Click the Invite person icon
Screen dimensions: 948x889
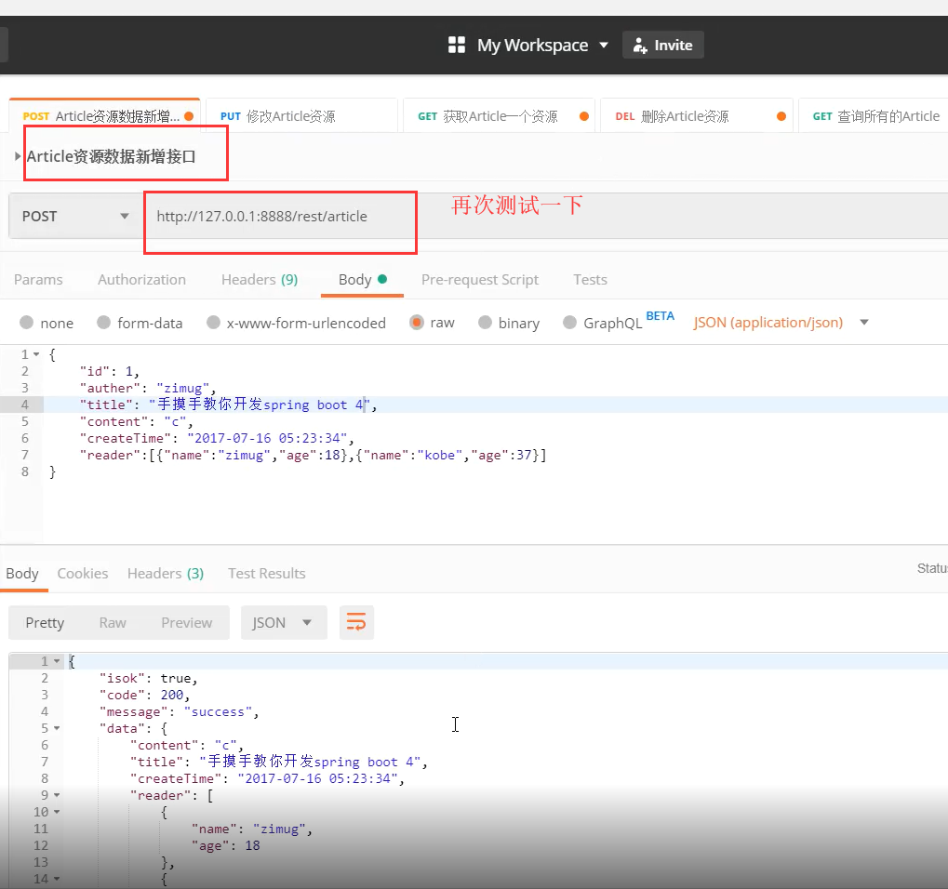pyautogui.click(x=640, y=46)
